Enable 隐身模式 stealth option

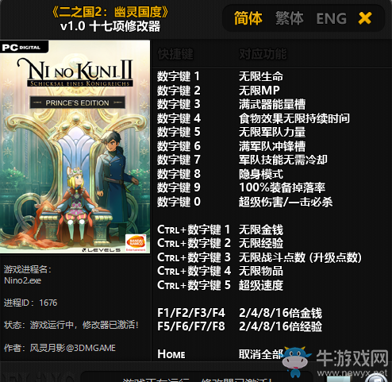point(261,174)
